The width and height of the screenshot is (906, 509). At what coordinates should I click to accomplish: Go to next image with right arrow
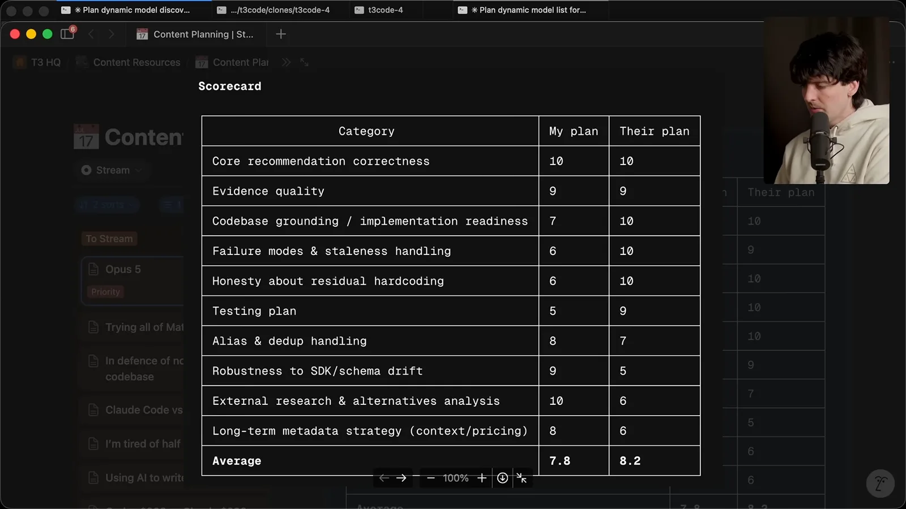[x=401, y=478]
